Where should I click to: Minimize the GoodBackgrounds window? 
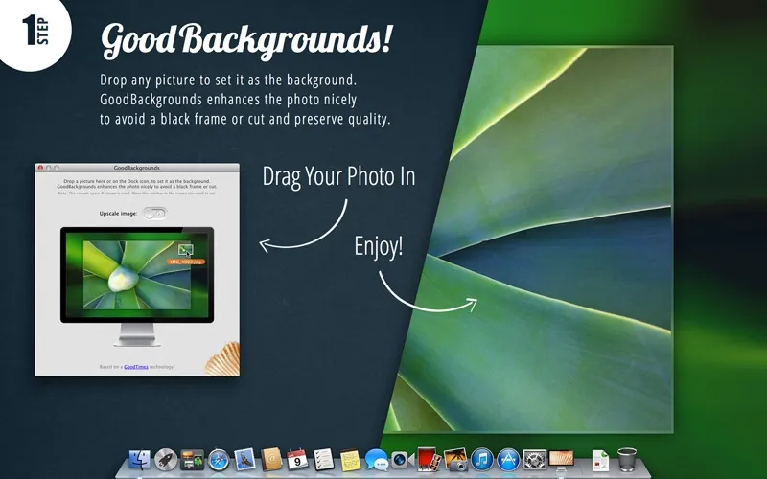(x=49, y=168)
